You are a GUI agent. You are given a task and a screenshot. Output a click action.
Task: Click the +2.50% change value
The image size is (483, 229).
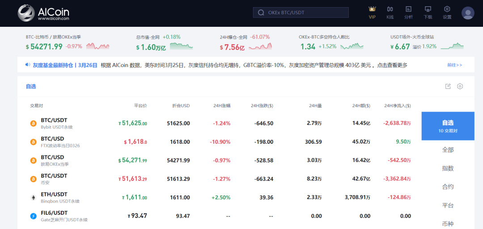(x=221, y=198)
